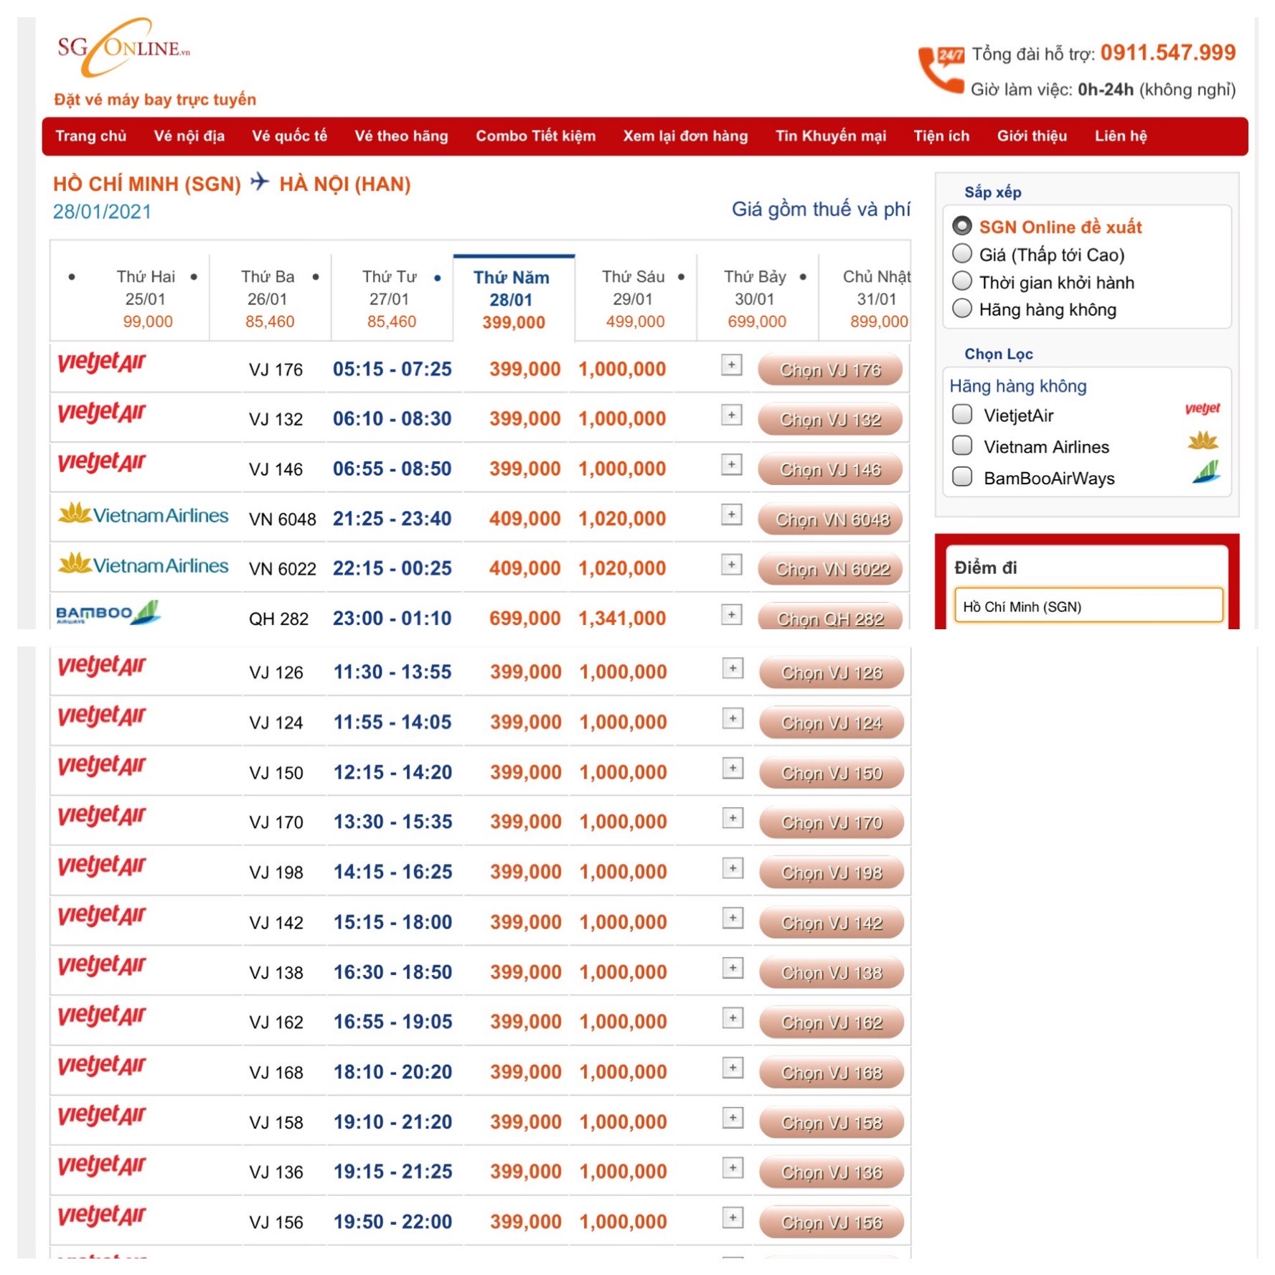The width and height of the screenshot is (1275, 1275).
Task: Click the 699,000 price on QH 282 row
Action: click(x=524, y=618)
